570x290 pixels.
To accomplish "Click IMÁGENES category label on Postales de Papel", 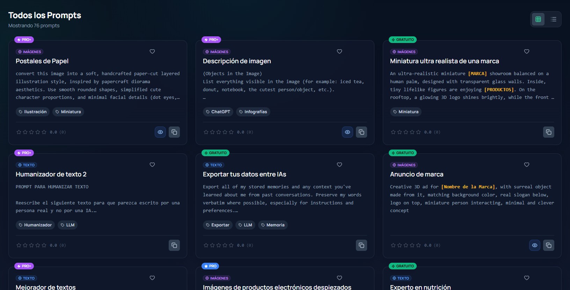I will tap(29, 52).
